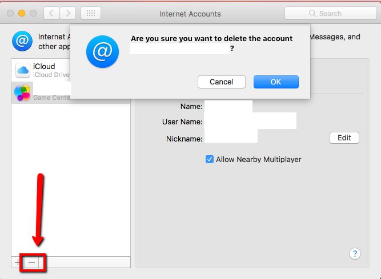Click the blue @ icon in delete dialog
381x279 pixels.
(x=102, y=52)
